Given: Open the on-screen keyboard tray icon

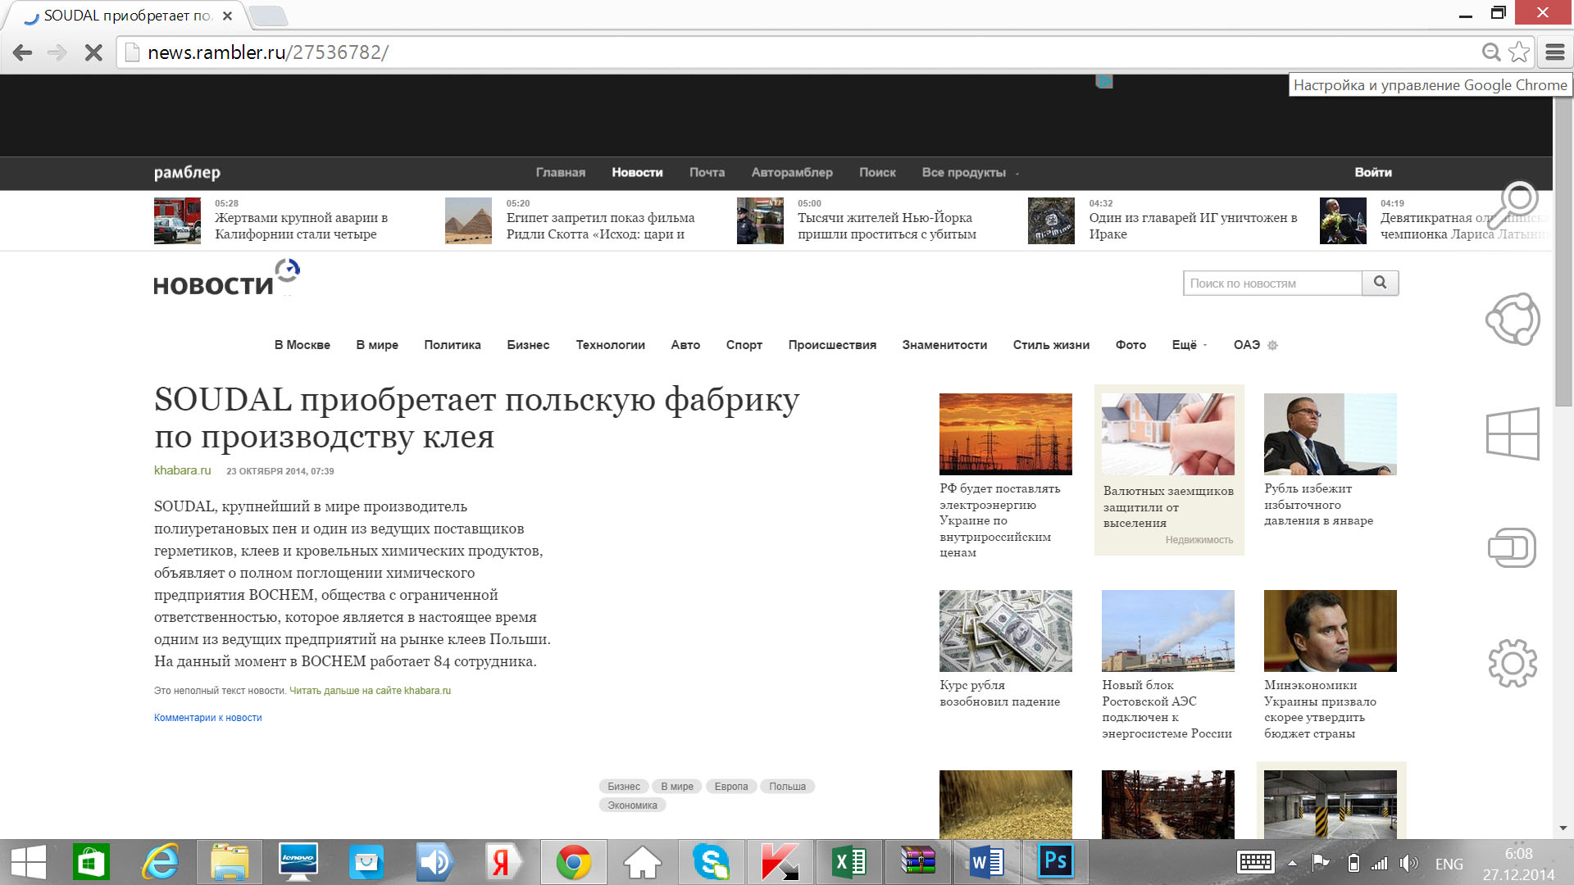Looking at the screenshot, I should click(1255, 862).
